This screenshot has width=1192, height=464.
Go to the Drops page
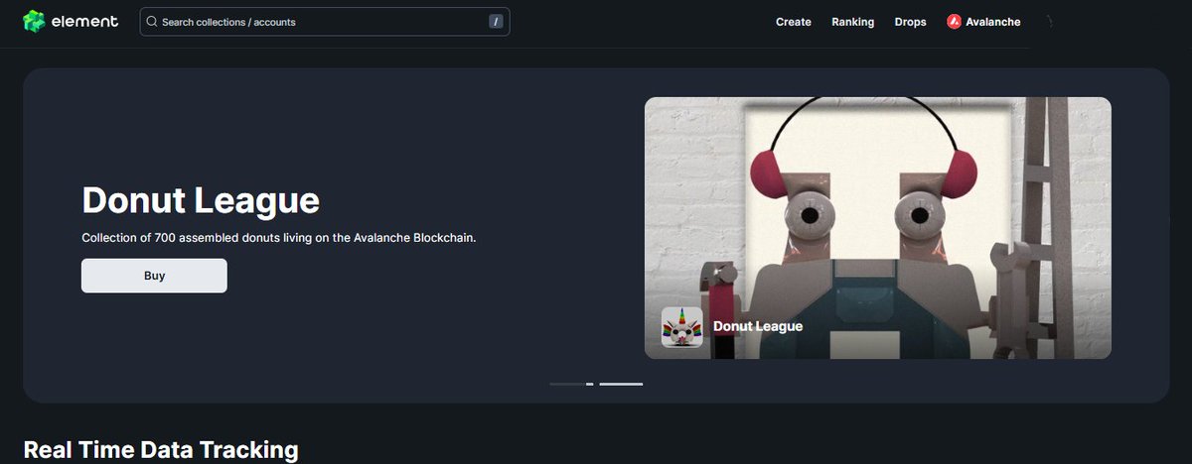click(910, 22)
